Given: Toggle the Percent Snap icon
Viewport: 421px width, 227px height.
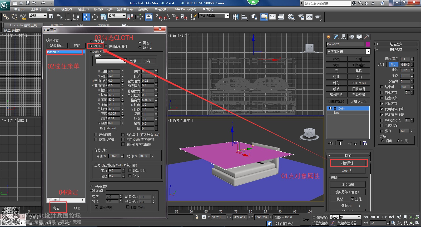Looking at the screenshot, I should [x=175, y=17].
